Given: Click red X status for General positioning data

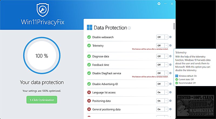Looking at the screenshot, I should pyautogui.click(x=89, y=109).
